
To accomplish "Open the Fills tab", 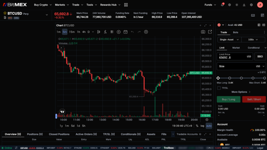I will (164, 134).
